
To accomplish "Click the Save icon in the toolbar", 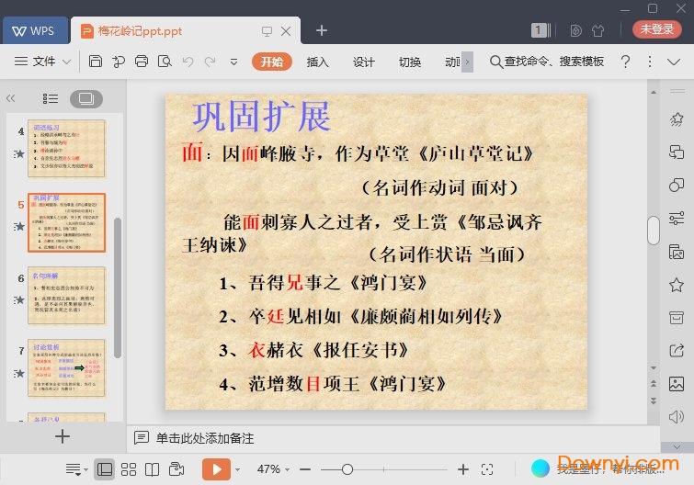I will (96, 62).
